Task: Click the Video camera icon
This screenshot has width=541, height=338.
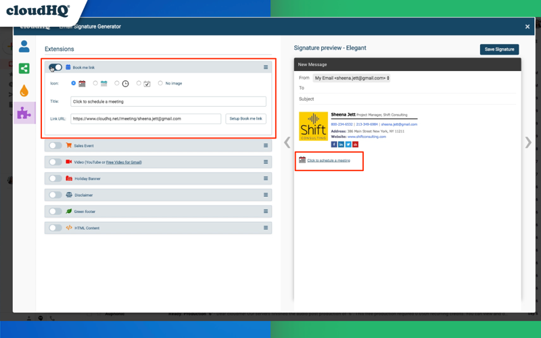Action: pos(69,162)
